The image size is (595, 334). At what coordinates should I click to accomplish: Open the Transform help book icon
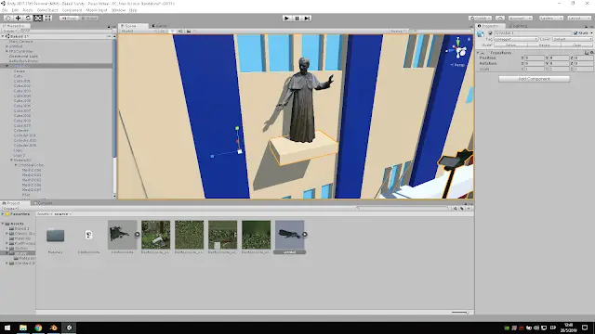tap(587, 53)
